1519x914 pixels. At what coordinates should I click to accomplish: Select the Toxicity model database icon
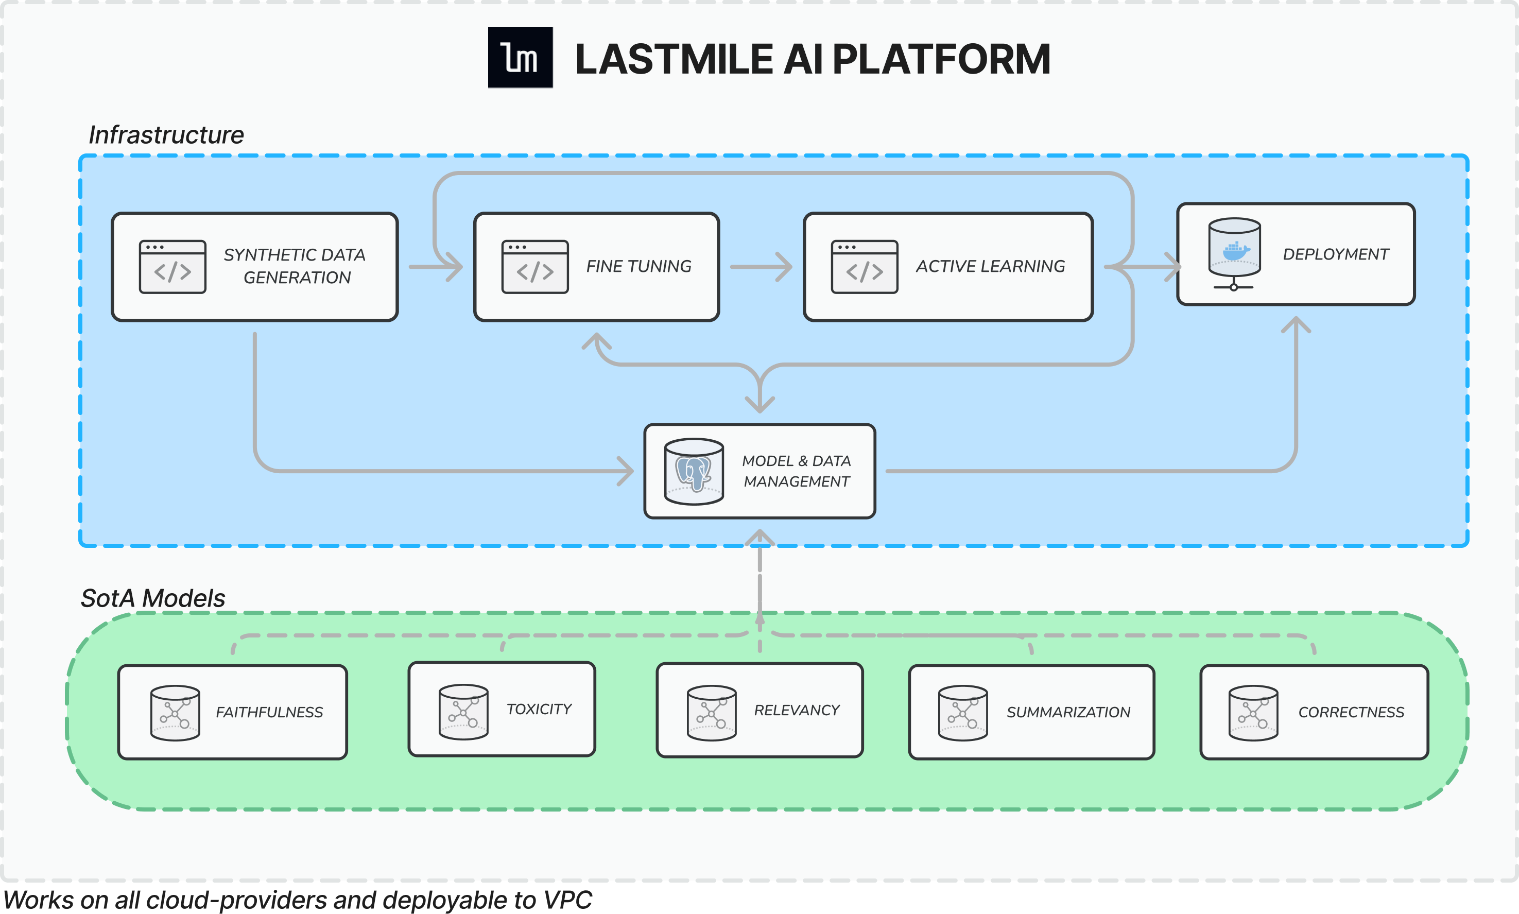coord(463,711)
